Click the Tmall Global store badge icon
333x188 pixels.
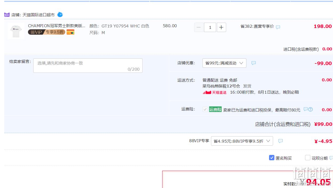click(7, 15)
